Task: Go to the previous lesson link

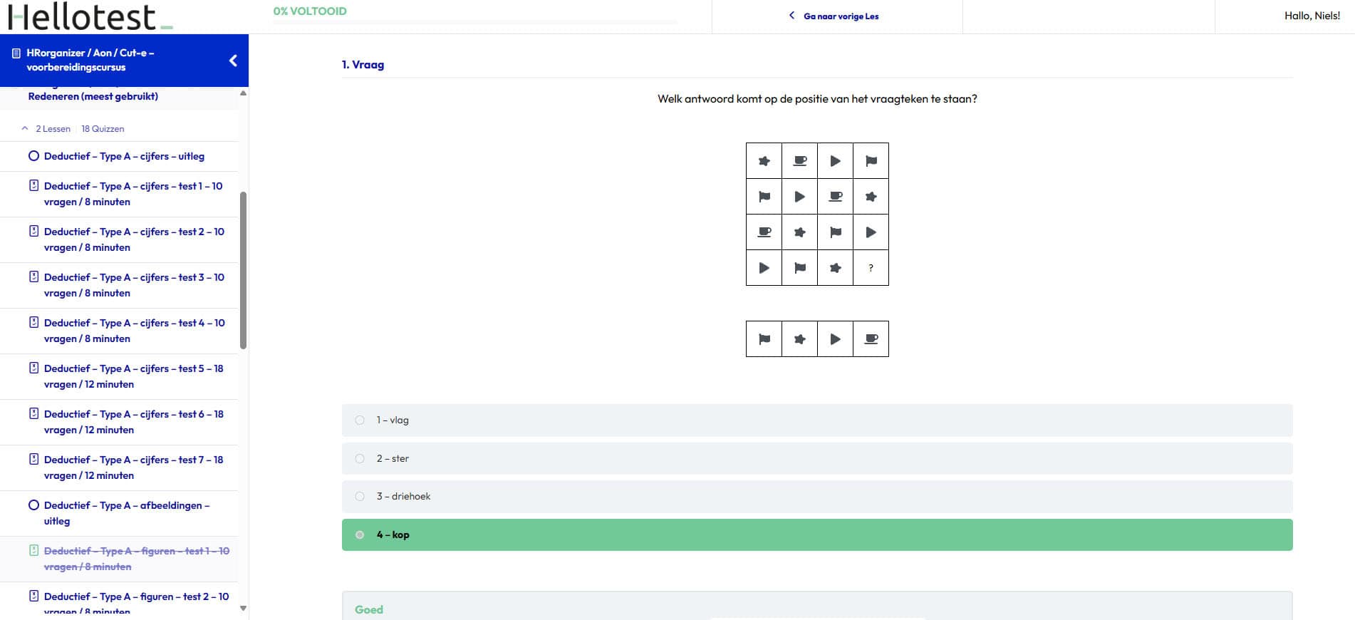Action: pos(834,16)
